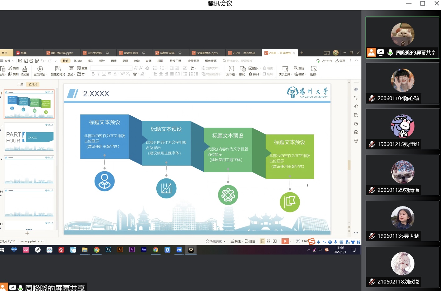
Task: Open the 插入 (Insert) ribbon tab
Action: coord(91,61)
